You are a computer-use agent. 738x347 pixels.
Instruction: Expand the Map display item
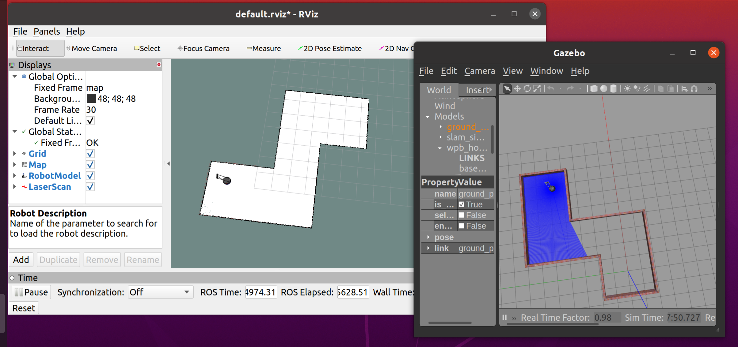14,165
